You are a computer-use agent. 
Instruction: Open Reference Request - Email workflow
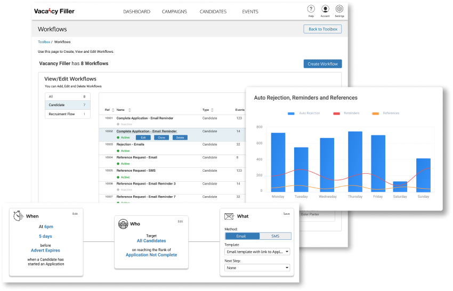136,158
